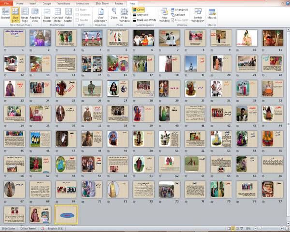This screenshot has width=290, height=232.
Task: Switch to Black and White mode
Action: coord(145,20)
